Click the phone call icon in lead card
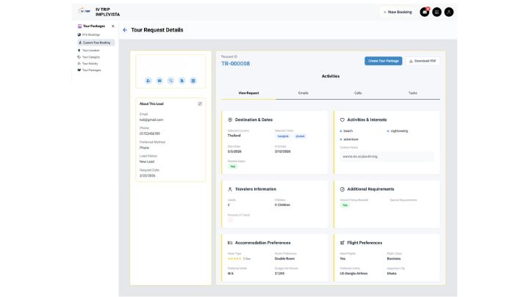This screenshot has height=297, width=529. 170,80
